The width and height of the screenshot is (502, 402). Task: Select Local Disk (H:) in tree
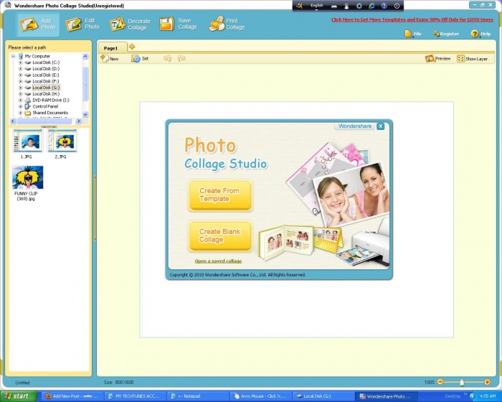[x=46, y=93]
